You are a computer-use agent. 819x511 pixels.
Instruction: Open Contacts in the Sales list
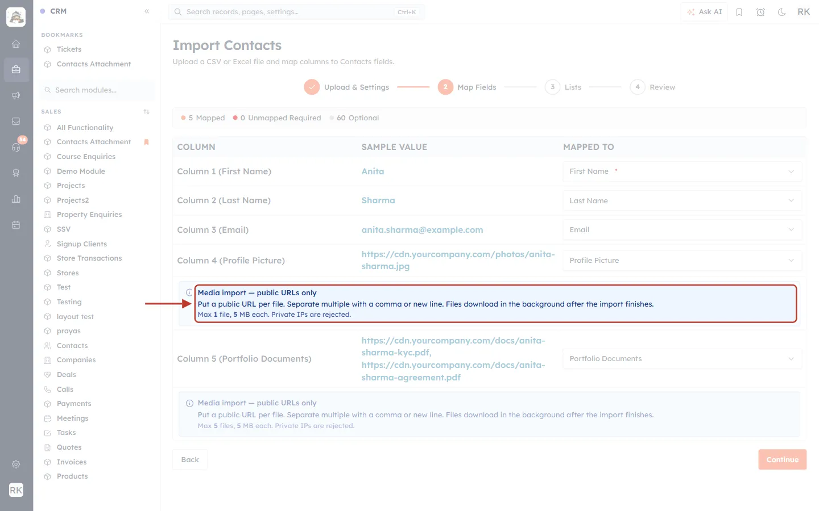tap(72, 346)
